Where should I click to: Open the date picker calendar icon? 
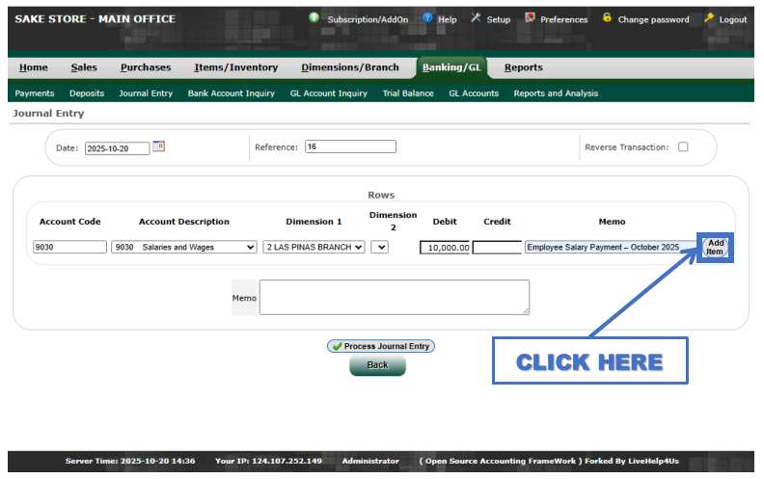(159, 146)
